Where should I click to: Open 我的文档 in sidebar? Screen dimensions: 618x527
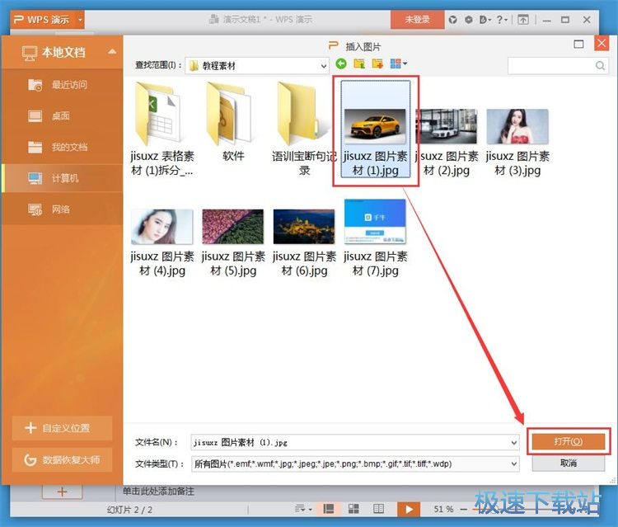click(63, 147)
